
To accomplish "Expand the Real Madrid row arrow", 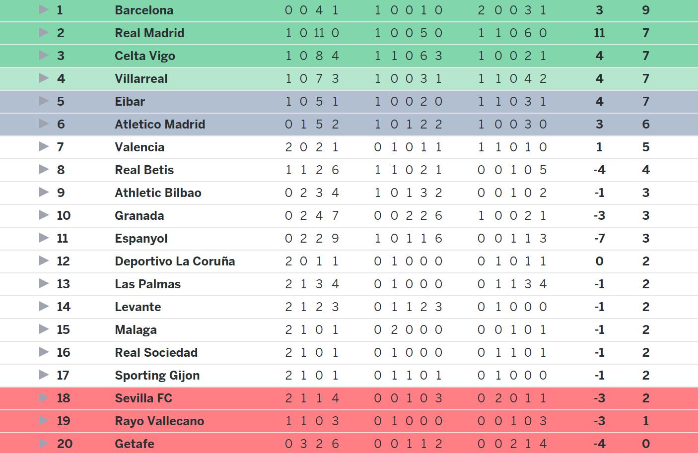I will click(x=44, y=33).
